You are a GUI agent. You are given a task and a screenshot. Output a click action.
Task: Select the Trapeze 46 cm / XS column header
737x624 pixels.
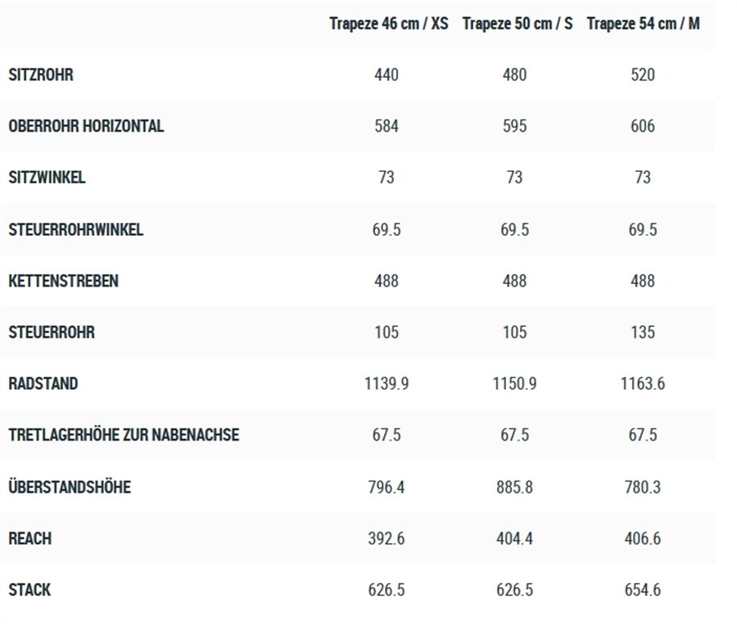click(x=389, y=24)
